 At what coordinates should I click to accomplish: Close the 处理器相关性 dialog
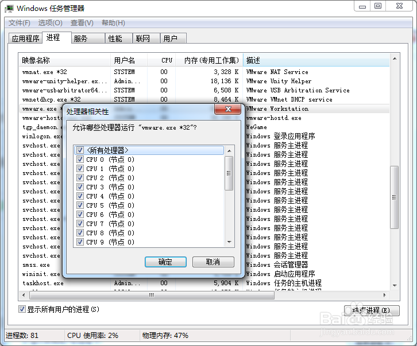click(x=228, y=109)
